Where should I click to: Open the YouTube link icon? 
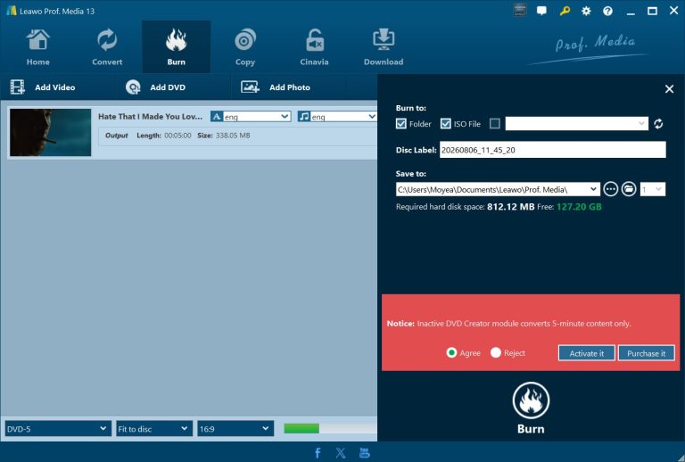pyautogui.click(x=364, y=453)
